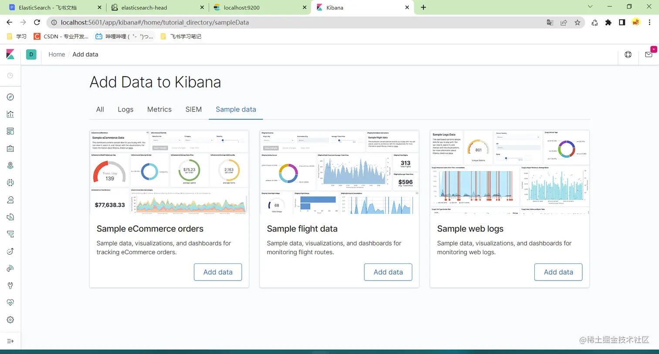Image resolution: width=659 pixels, height=354 pixels.
Task: Open Stack Monitoring heartbeat icon in sidebar
Action: tap(10, 303)
